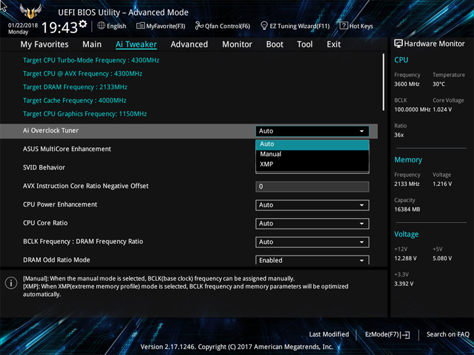Click Search on FAQ
474x355 pixels.
(448, 335)
